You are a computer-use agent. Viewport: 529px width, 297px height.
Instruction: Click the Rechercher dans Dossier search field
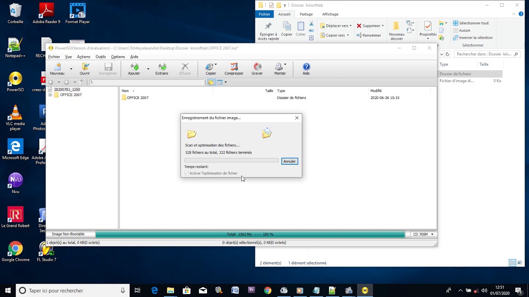(488, 54)
